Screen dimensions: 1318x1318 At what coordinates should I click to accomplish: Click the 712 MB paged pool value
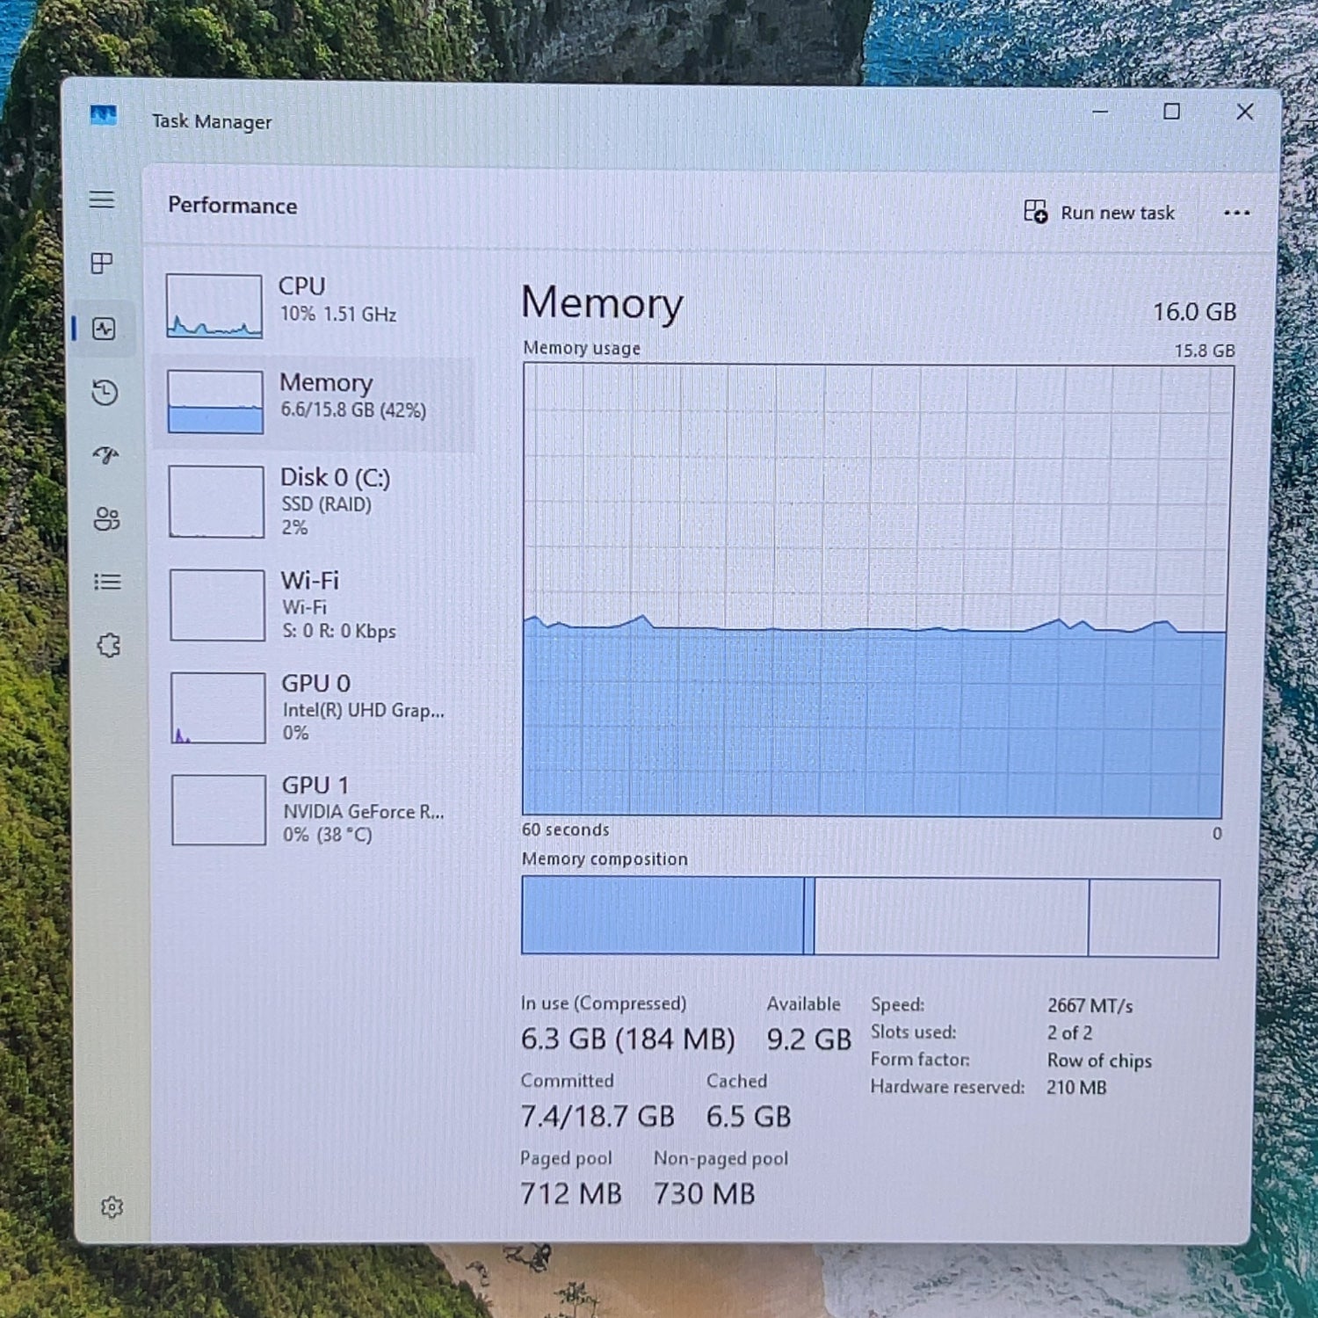point(571,1193)
